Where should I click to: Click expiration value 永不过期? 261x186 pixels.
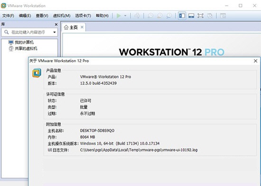click(x=87, y=113)
